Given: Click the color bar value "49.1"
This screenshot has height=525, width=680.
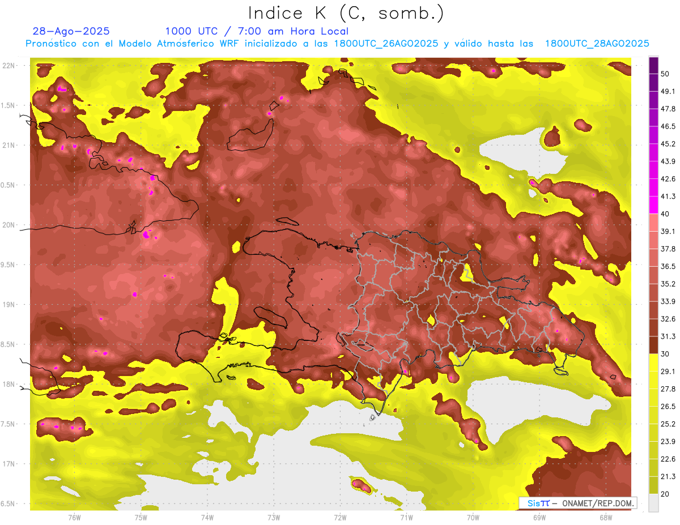Looking at the screenshot, I should click(668, 91).
